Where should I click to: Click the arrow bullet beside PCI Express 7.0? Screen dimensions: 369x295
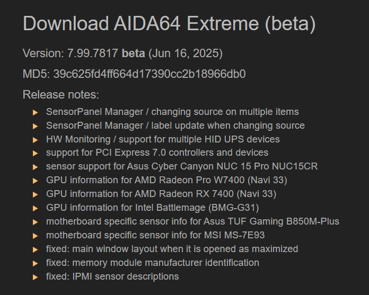click(35, 154)
